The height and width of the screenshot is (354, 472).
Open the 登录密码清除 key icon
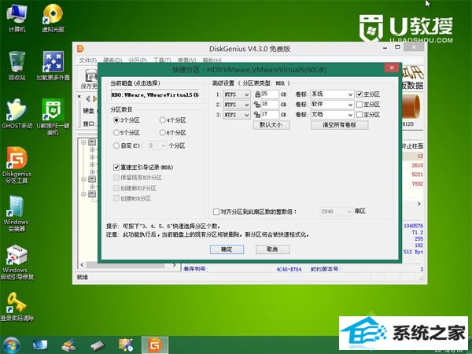(17, 307)
